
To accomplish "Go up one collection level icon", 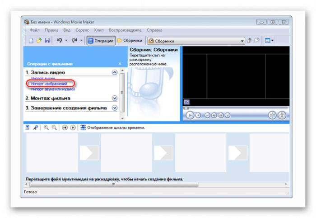I will pos(249,41).
